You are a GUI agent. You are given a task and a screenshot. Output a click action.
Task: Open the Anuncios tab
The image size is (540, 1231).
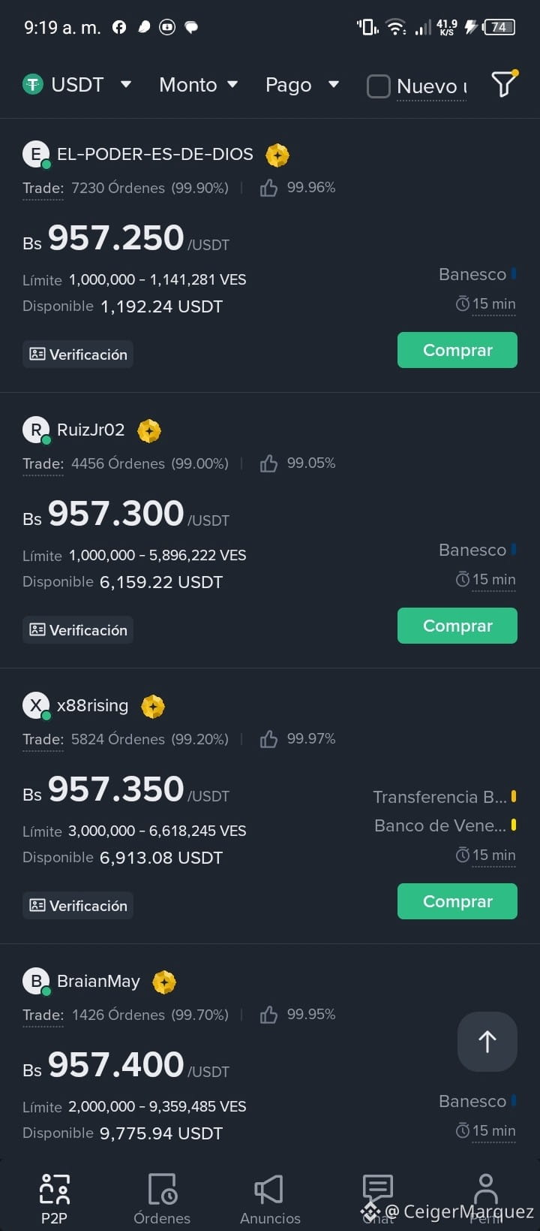pyautogui.click(x=270, y=1199)
